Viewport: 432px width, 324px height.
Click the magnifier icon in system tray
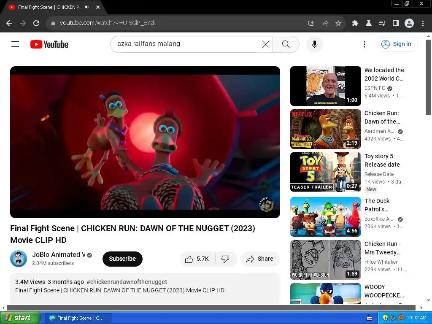(x=401, y=318)
